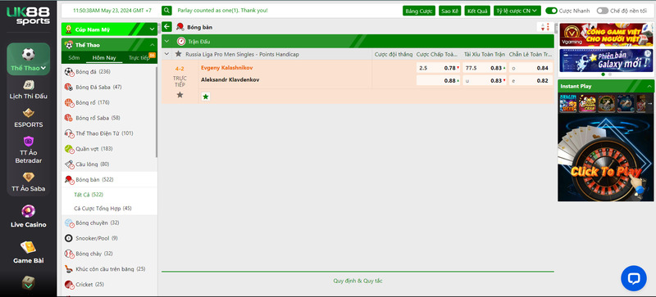The height and width of the screenshot is (297, 656).
Task: Open the live chat bubble icon
Action: pos(634,279)
